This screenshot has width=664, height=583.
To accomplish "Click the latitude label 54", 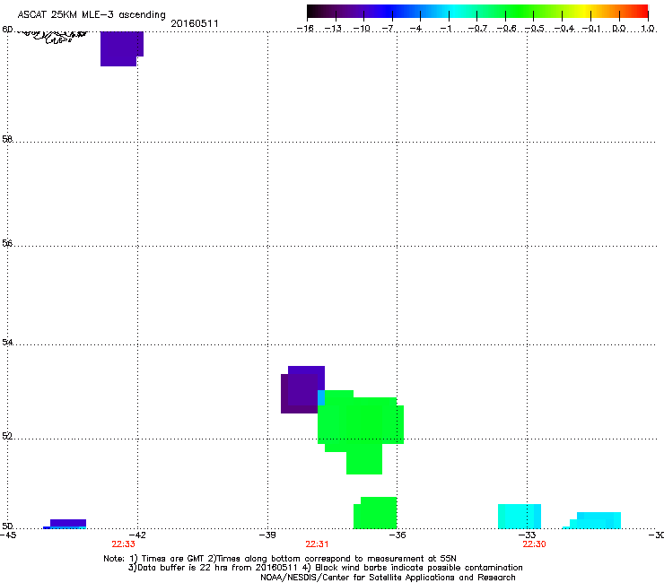I will pyautogui.click(x=7, y=342).
